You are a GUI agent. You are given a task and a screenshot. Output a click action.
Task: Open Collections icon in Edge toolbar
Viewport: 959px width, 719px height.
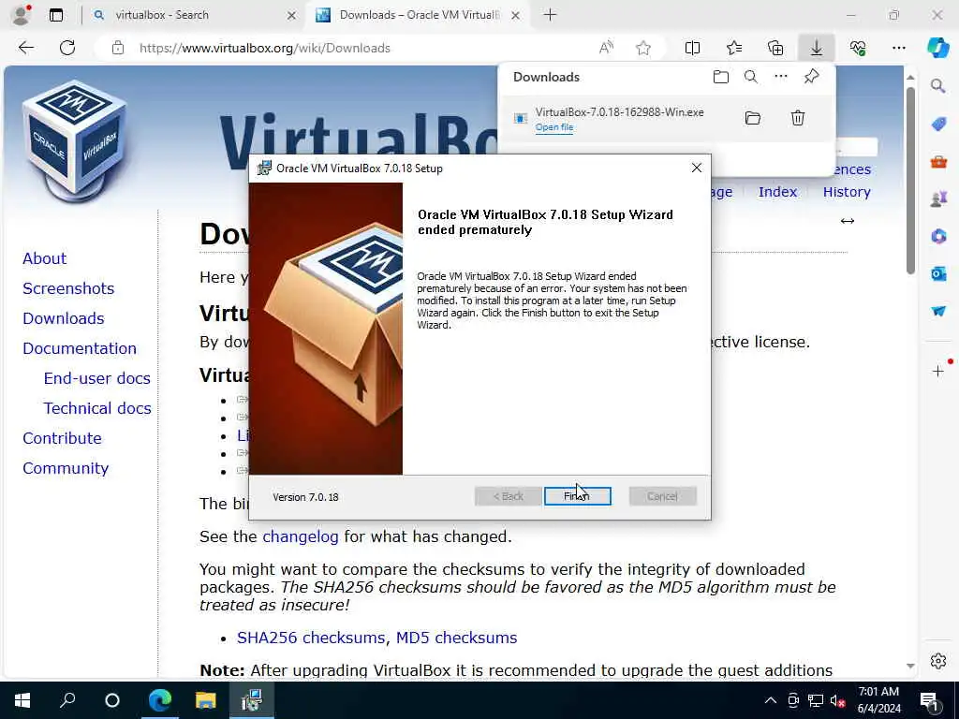pos(775,48)
